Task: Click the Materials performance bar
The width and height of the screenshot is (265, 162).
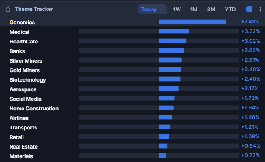Action: point(162,155)
